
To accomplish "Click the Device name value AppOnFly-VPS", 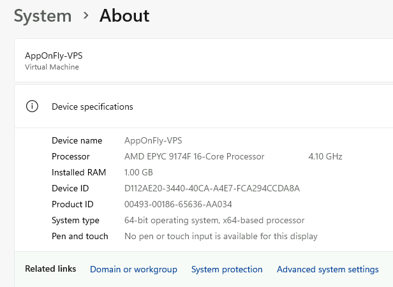I will [x=153, y=140].
